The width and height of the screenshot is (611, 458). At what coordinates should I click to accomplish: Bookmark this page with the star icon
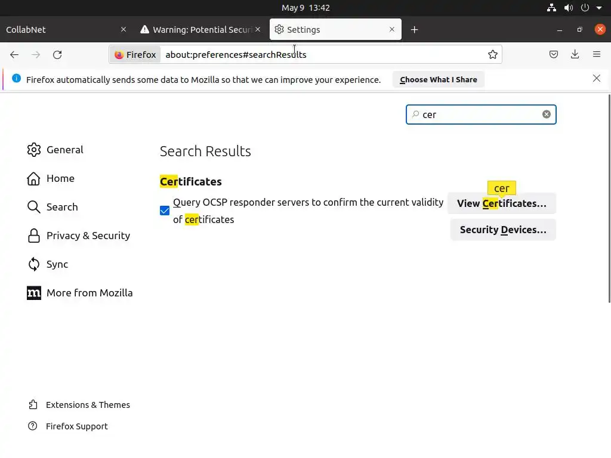click(493, 55)
